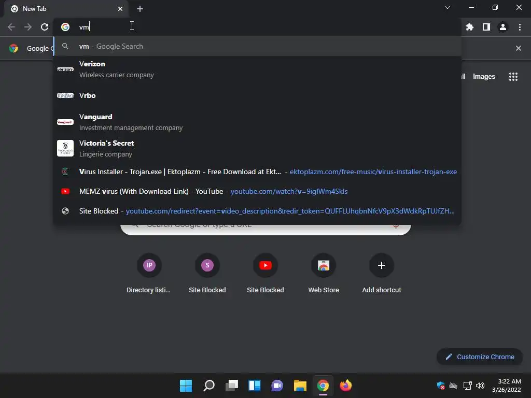
Task: Launch Firefox from taskbar
Action: pos(346,386)
